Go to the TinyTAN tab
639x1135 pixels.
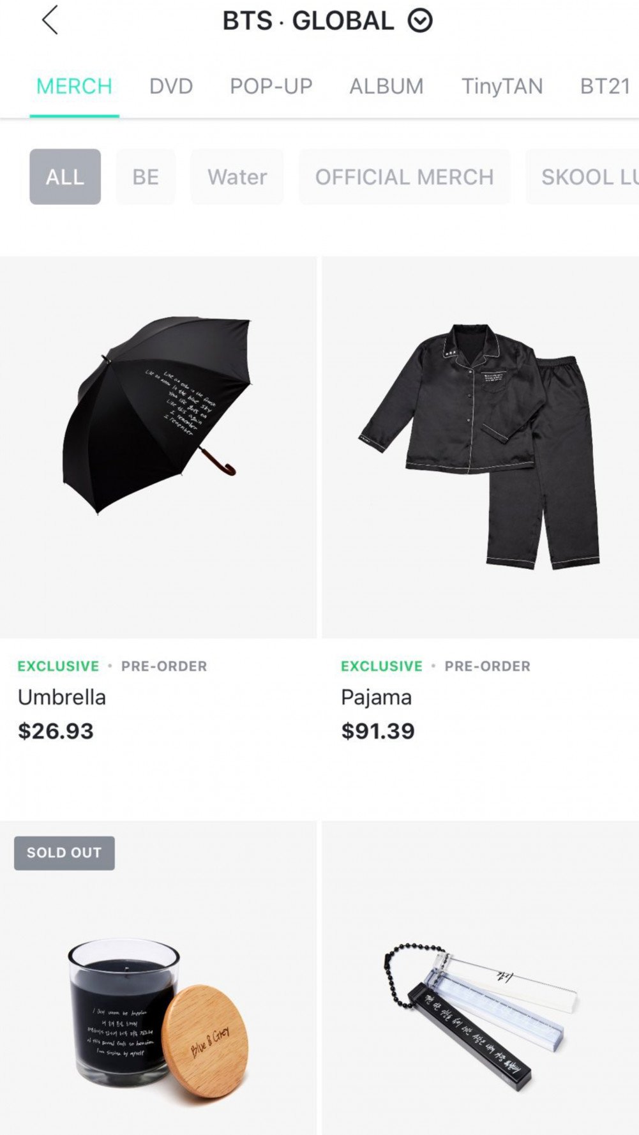coord(502,86)
